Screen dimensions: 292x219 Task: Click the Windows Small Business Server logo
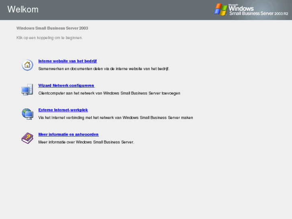251,10
